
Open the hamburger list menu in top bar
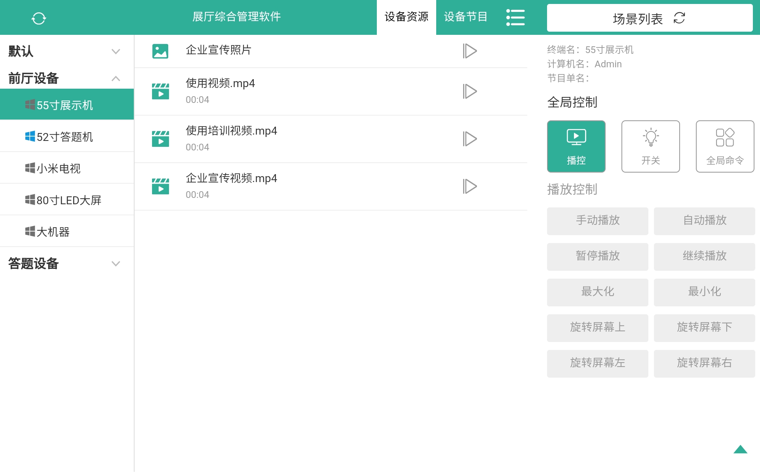click(515, 17)
